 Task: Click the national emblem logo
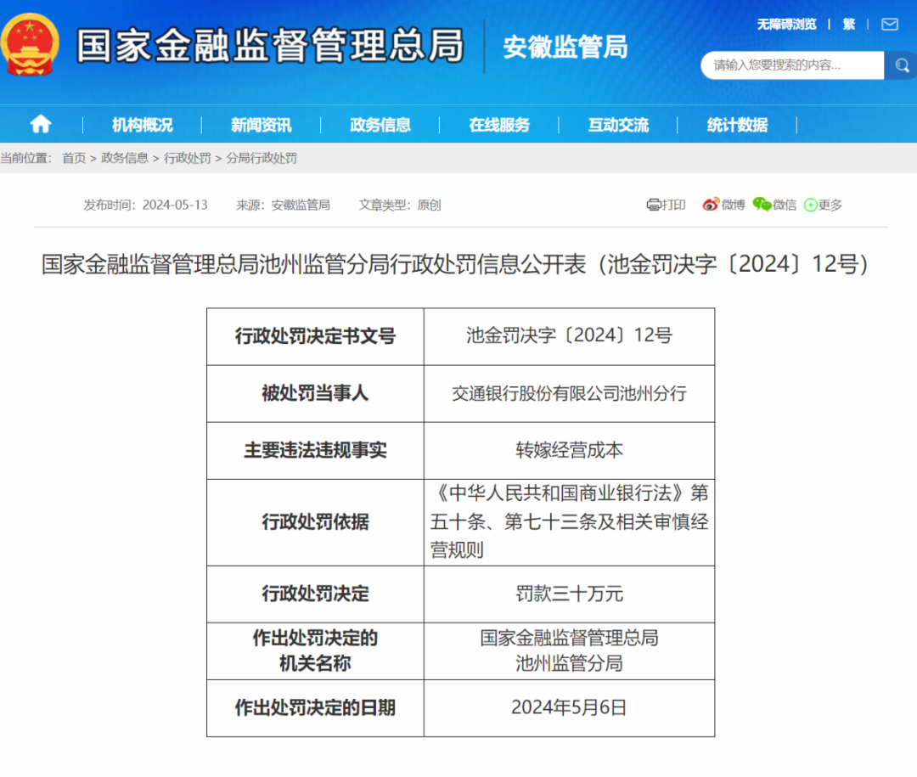31,47
